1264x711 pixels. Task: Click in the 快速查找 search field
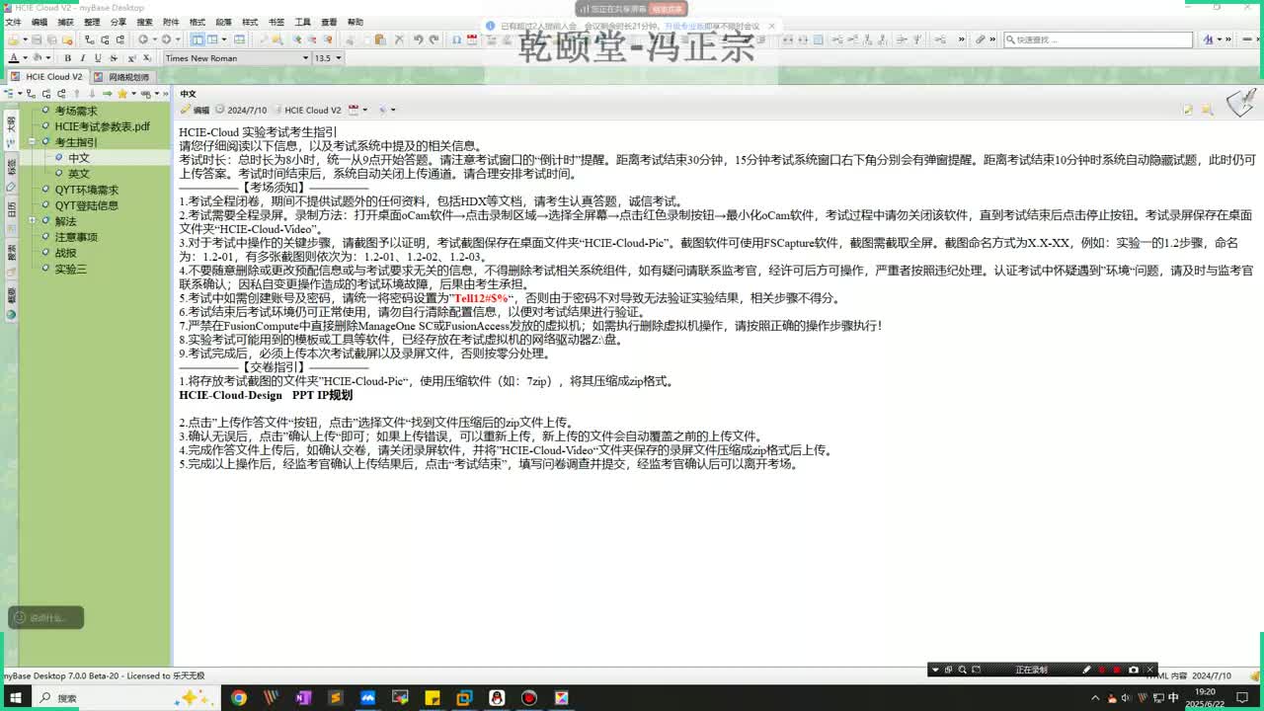pyautogui.click(x=1098, y=39)
